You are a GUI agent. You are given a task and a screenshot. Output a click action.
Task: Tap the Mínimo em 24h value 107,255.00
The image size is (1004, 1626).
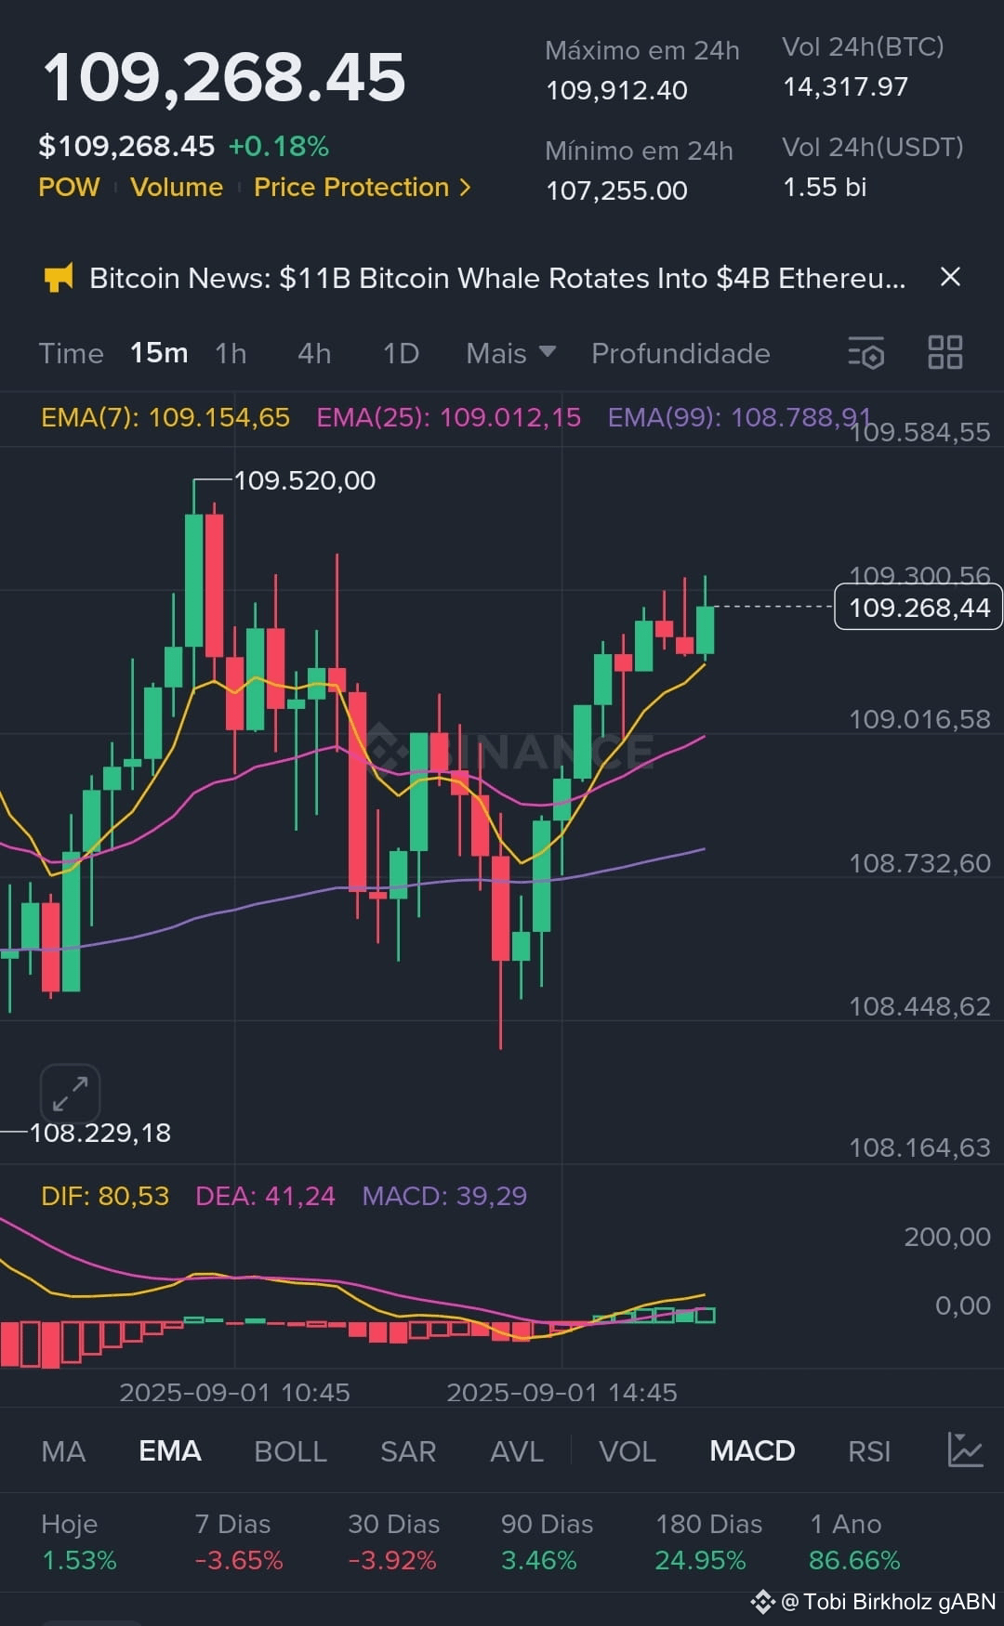coord(616,190)
